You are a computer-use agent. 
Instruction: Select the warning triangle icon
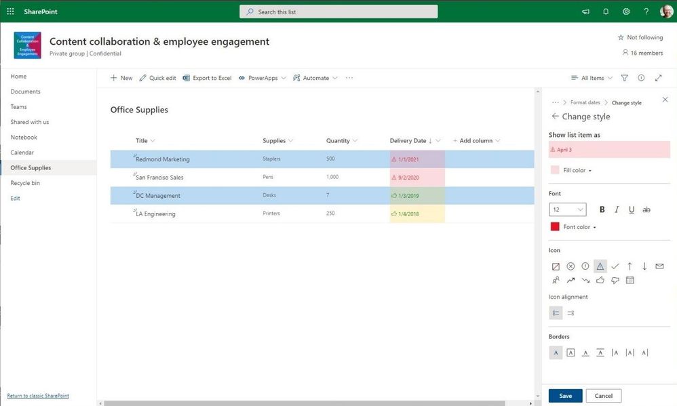pos(600,266)
